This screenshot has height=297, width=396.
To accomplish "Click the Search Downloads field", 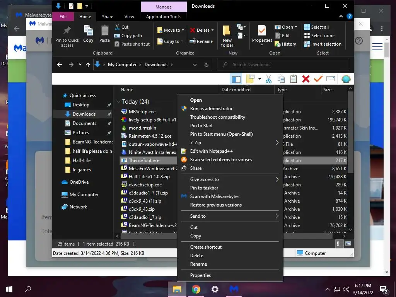I will [283, 65].
